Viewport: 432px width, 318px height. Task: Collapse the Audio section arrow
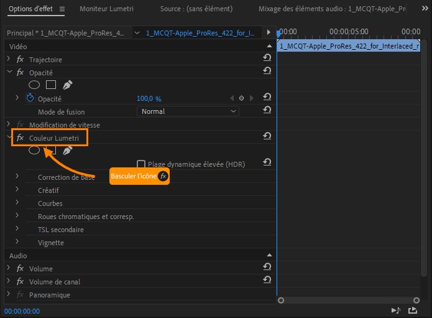tap(269, 255)
